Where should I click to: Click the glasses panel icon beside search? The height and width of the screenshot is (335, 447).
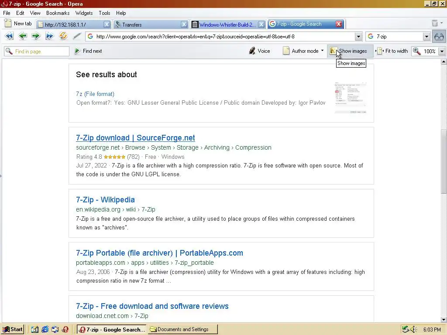[439, 37]
